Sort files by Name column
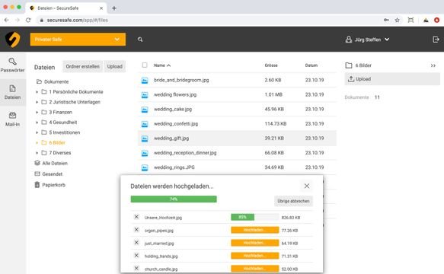The height and width of the screenshot is (274, 444). (162, 65)
